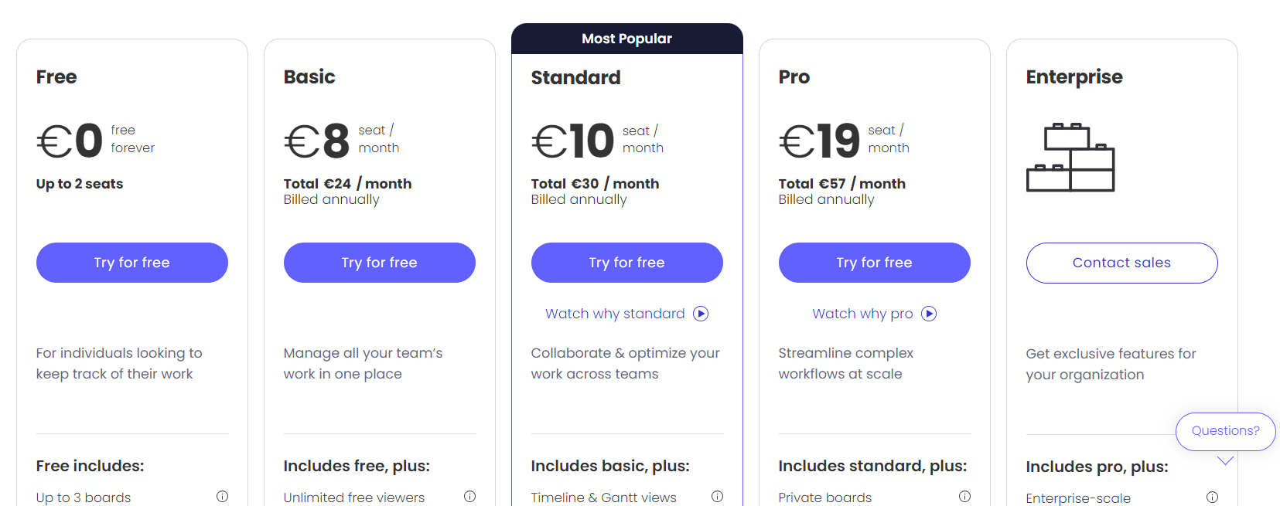Click the Enterprise plan title
Screen dimensions: 1280x506
coord(1073,77)
